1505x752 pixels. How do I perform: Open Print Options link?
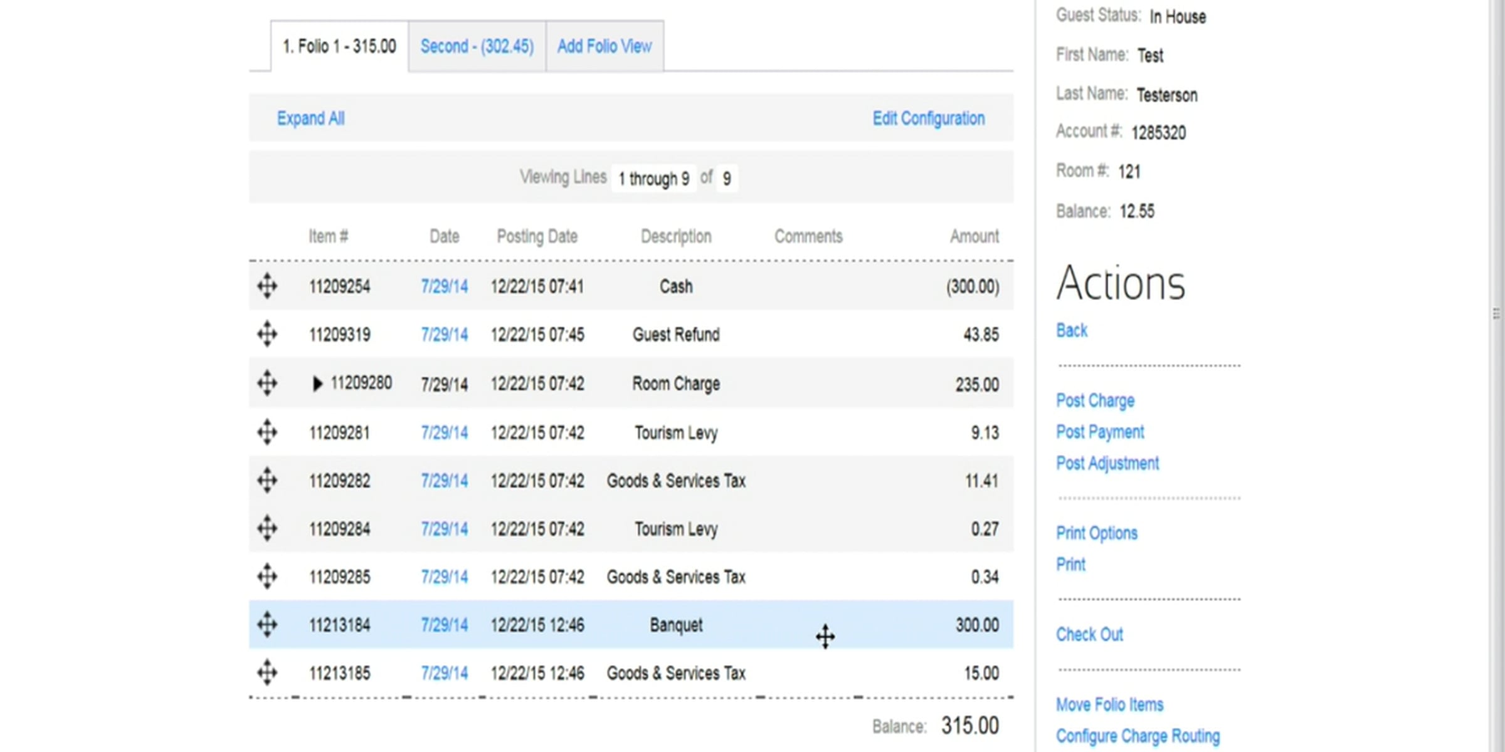click(x=1096, y=533)
